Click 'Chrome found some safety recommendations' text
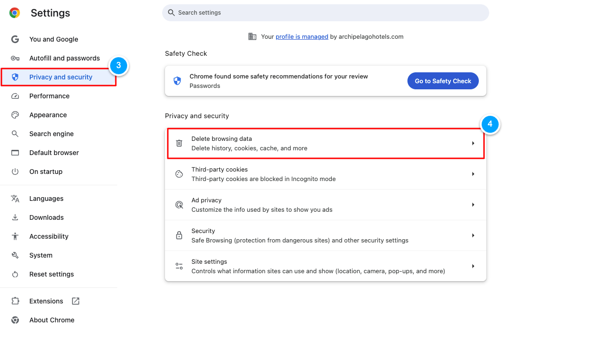614x346 pixels. click(279, 76)
